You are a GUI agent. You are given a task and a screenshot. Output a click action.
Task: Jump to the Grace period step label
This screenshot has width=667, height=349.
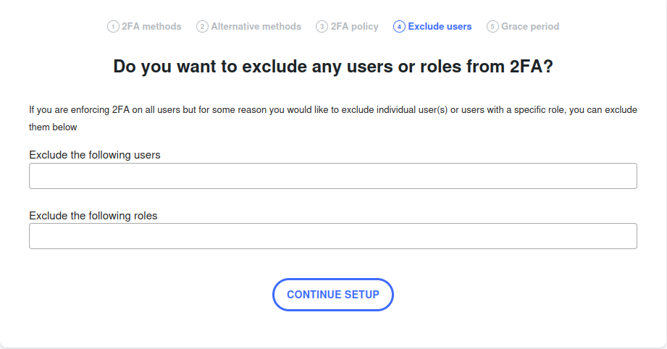[x=530, y=26]
